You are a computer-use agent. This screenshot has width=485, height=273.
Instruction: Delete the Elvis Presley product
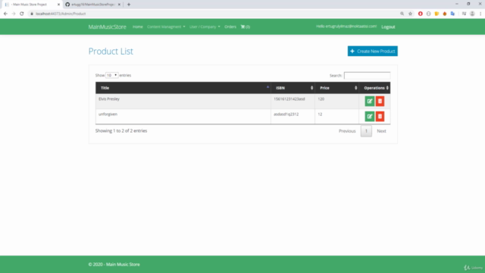(380, 101)
